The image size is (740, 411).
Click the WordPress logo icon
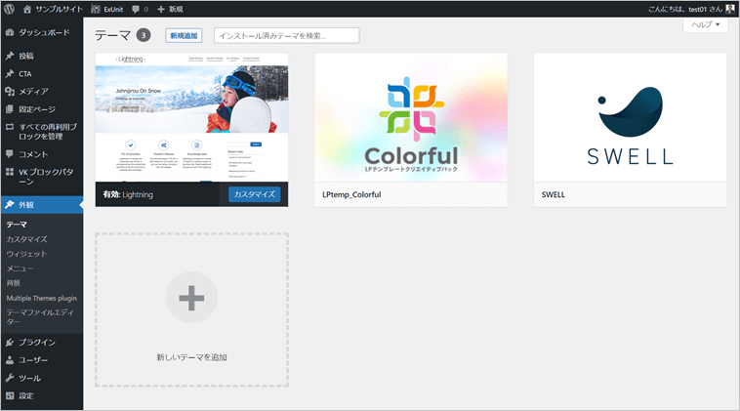pos(11,8)
